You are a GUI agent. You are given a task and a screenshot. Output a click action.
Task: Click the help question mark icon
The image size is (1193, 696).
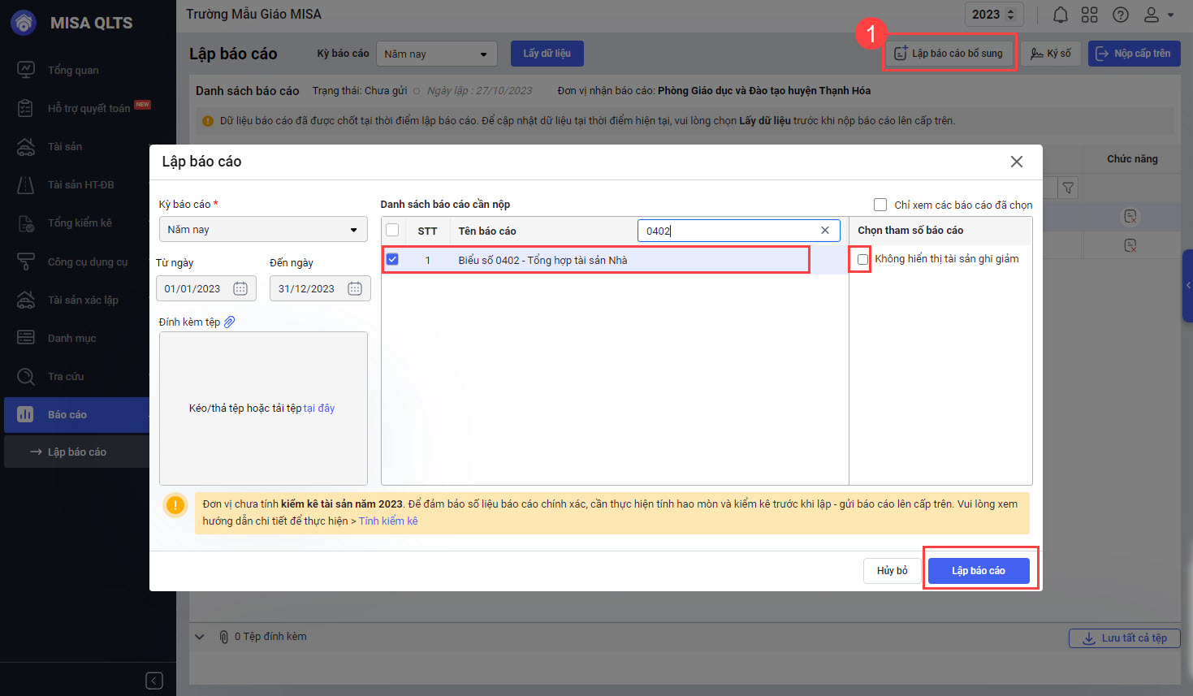pyautogui.click(x=1121, y=15)
